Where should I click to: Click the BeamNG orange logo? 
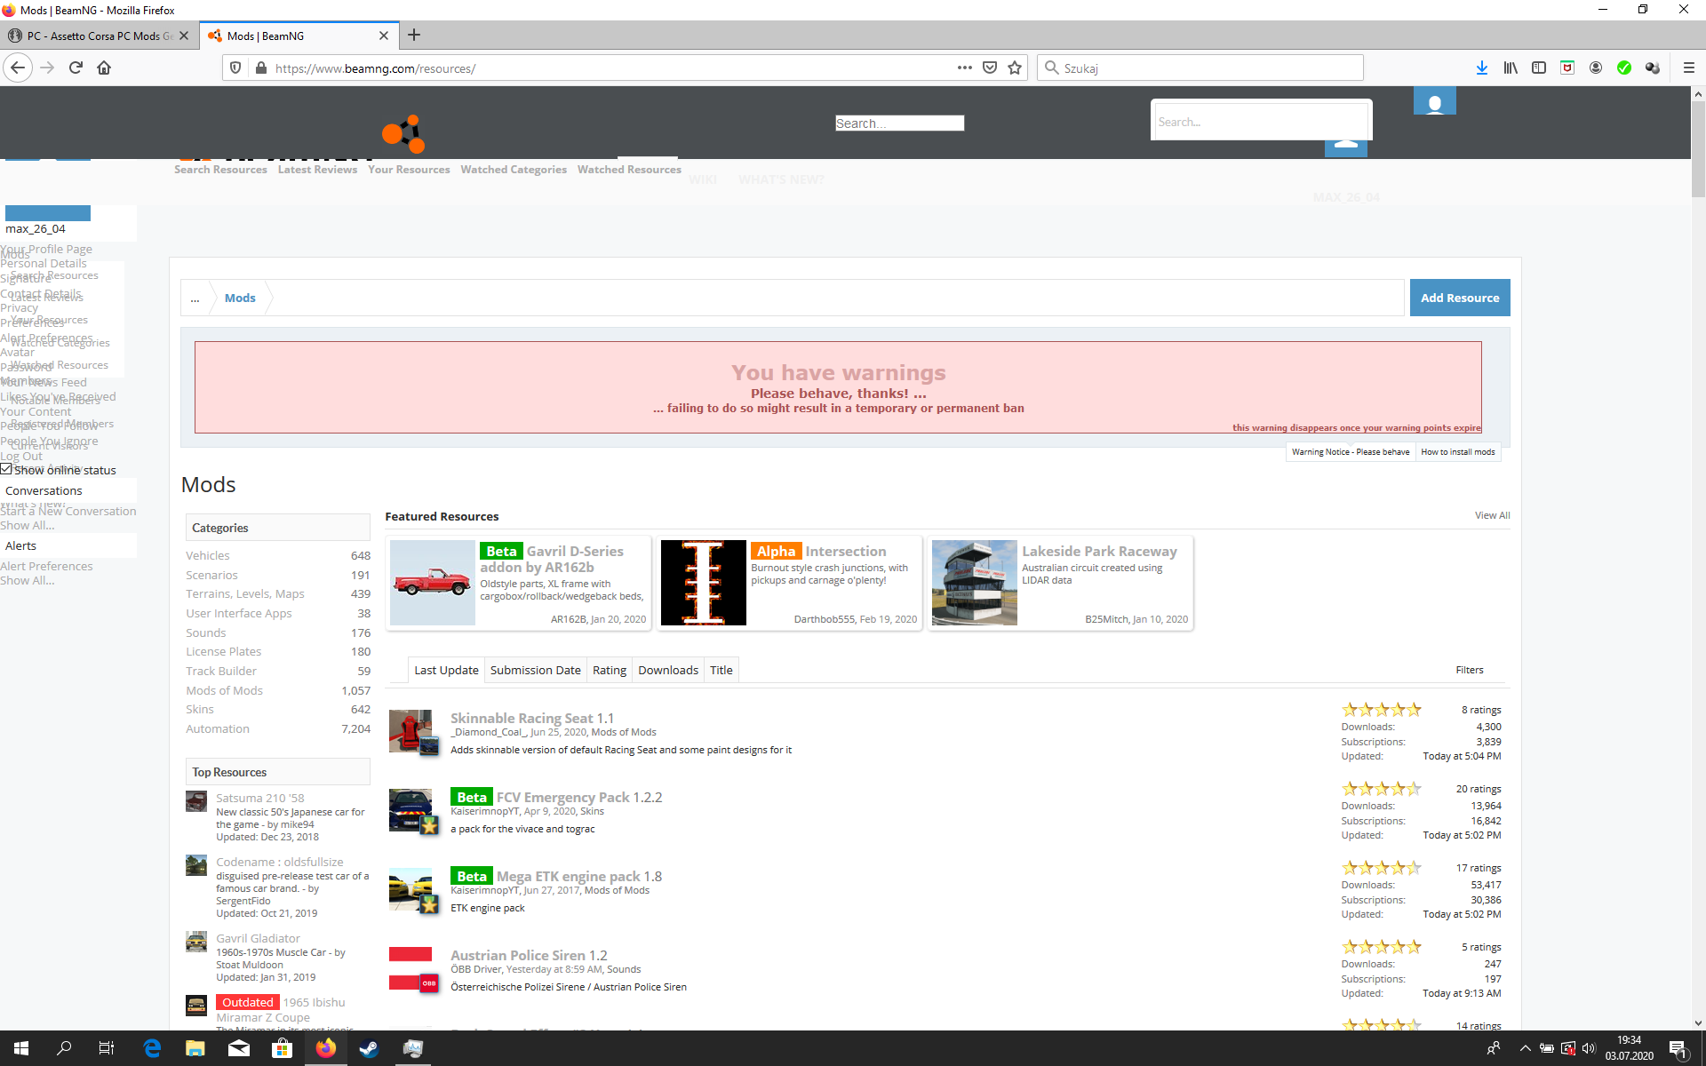403,134
